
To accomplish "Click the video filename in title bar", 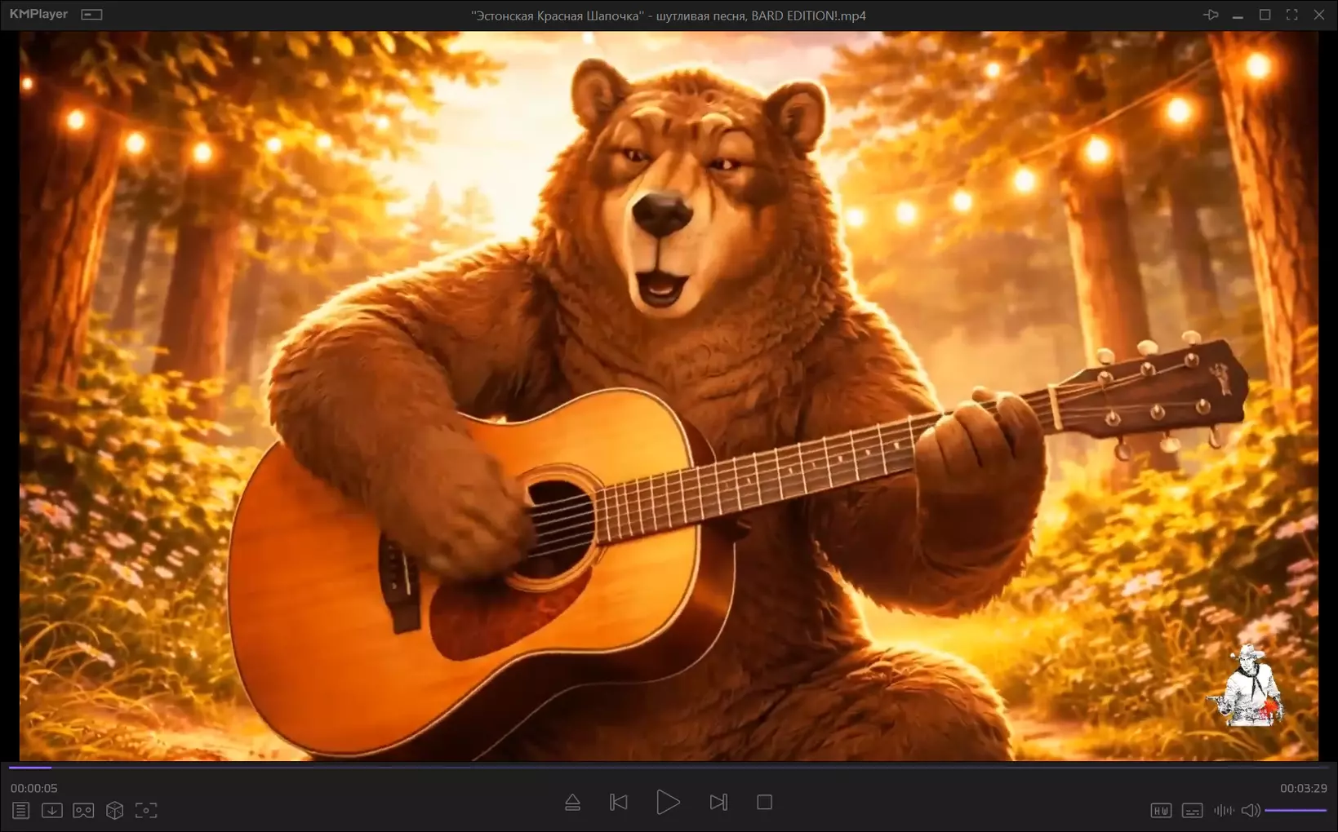I will click(669, 15).
